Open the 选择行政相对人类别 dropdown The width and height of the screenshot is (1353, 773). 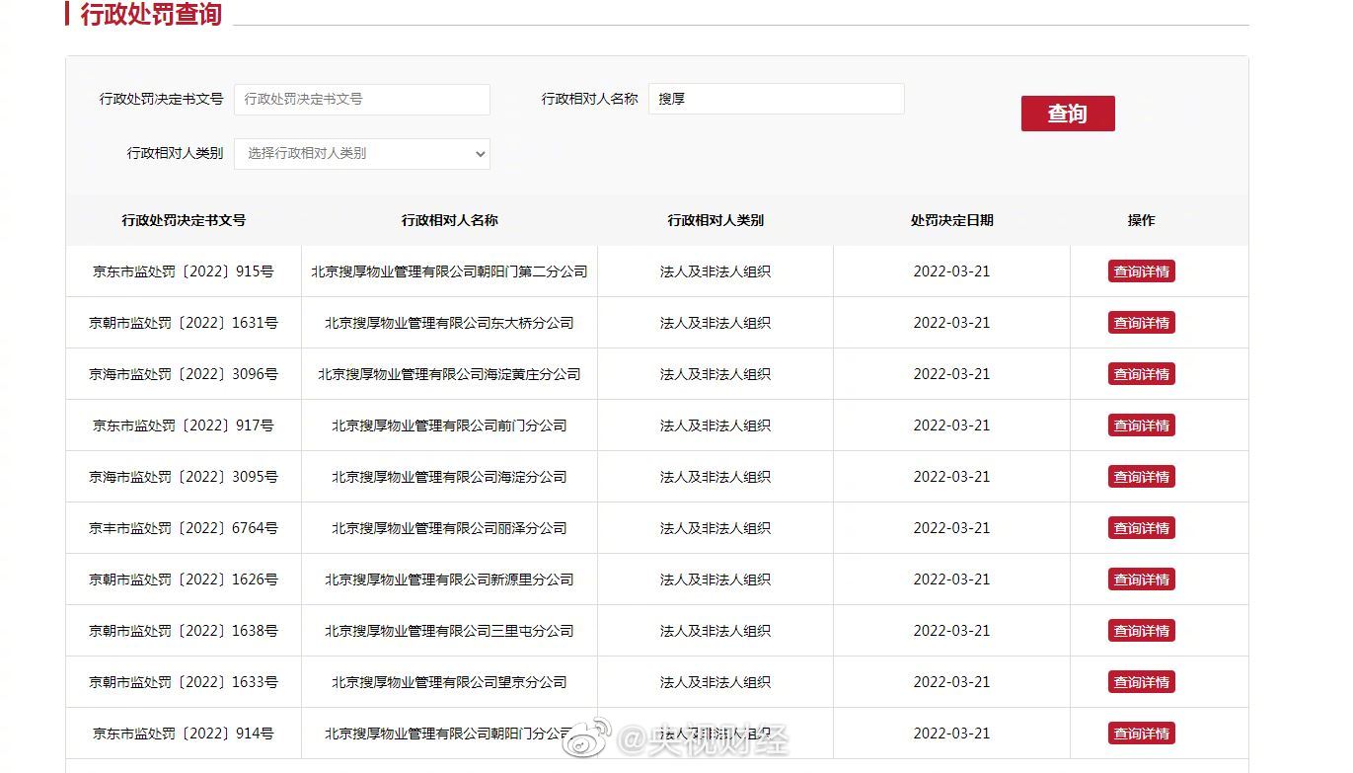tap(362, 153)
